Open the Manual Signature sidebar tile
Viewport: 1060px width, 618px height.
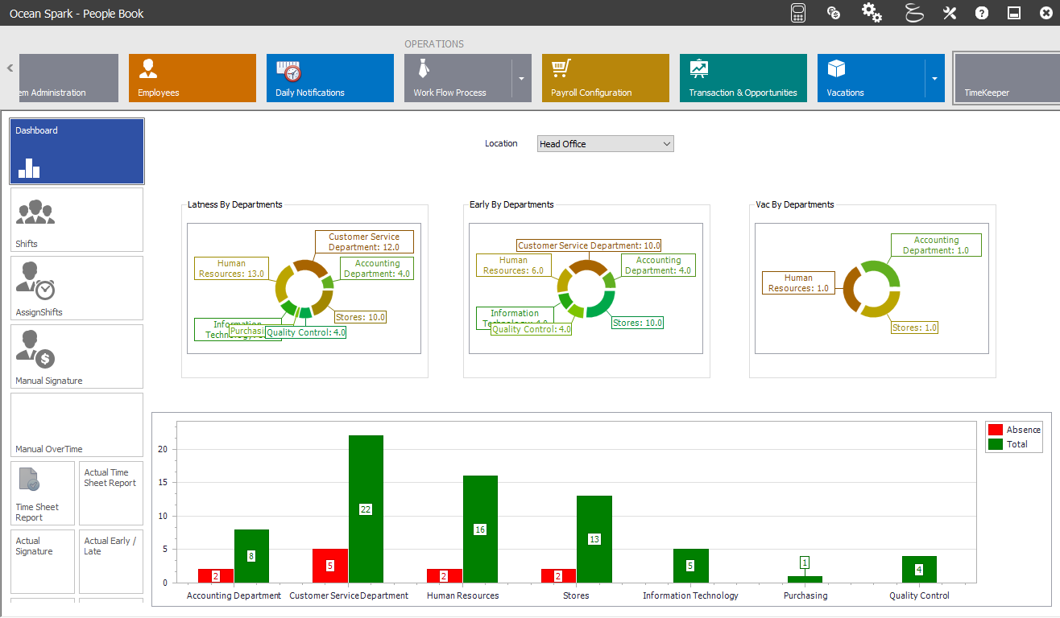tap(77, 356)
